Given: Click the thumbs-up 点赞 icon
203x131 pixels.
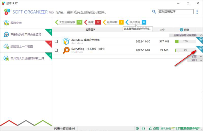Looking at the screenshot, I should (150, 128).
